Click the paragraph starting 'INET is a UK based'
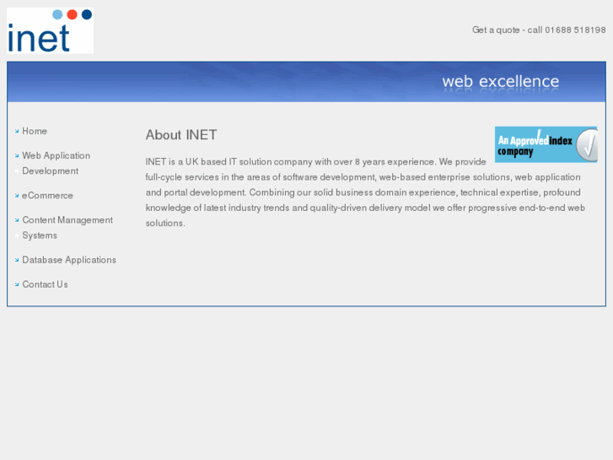 click(365, 192)
